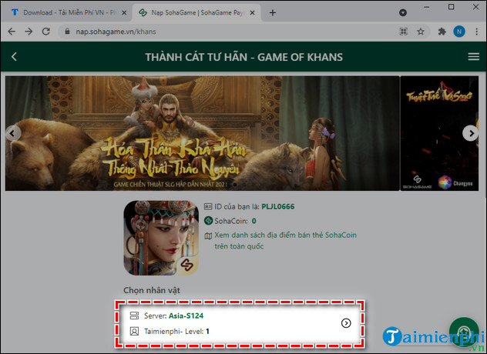Screen dimensions: 487x354
Task: Open the SohaCoin card sales locations link
Action: (x=285, y=240)
